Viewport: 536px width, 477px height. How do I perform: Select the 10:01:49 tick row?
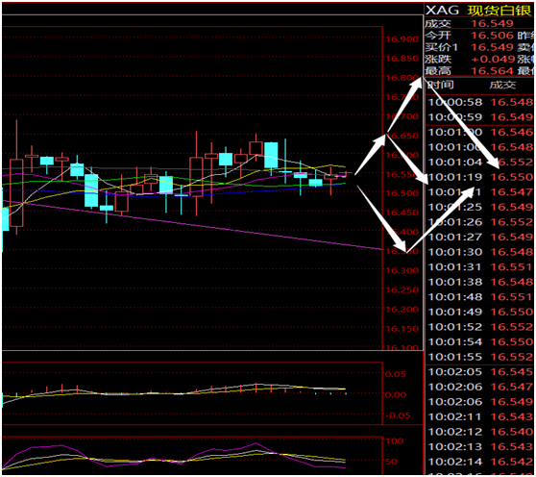(480, 312)
